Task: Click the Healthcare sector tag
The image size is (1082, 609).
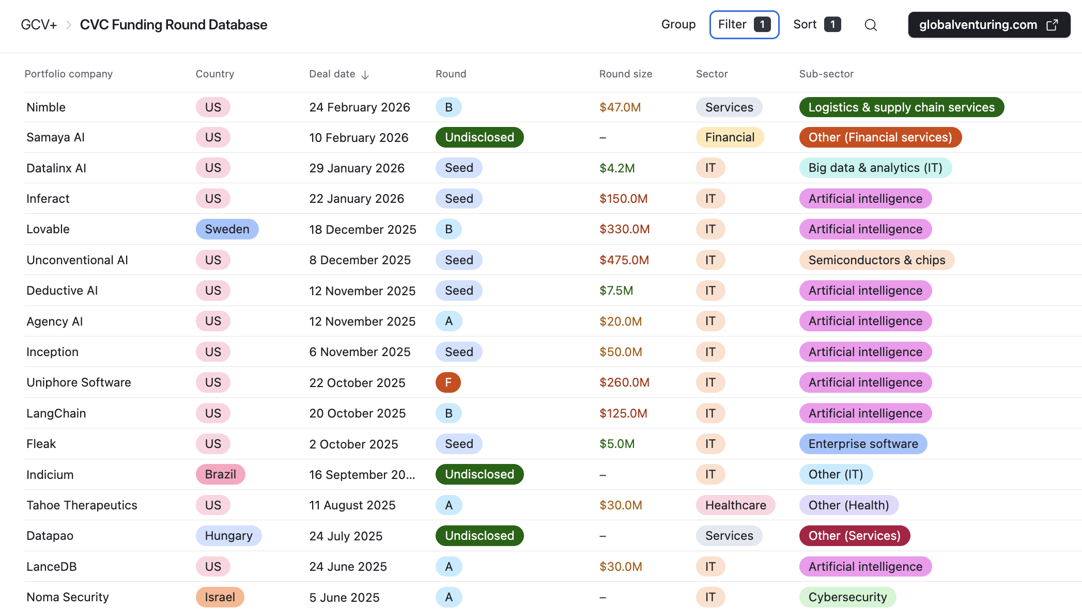Action: [x=735, y=505]
